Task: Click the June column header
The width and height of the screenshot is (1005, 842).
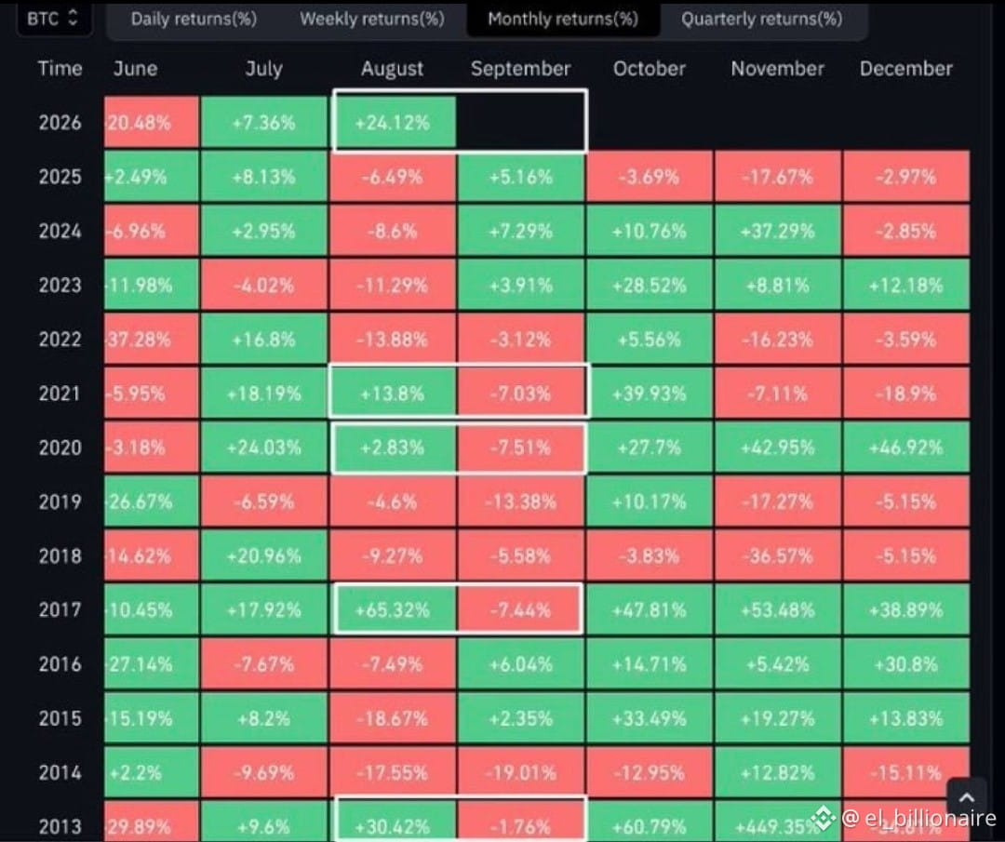Action: (135, 69)
